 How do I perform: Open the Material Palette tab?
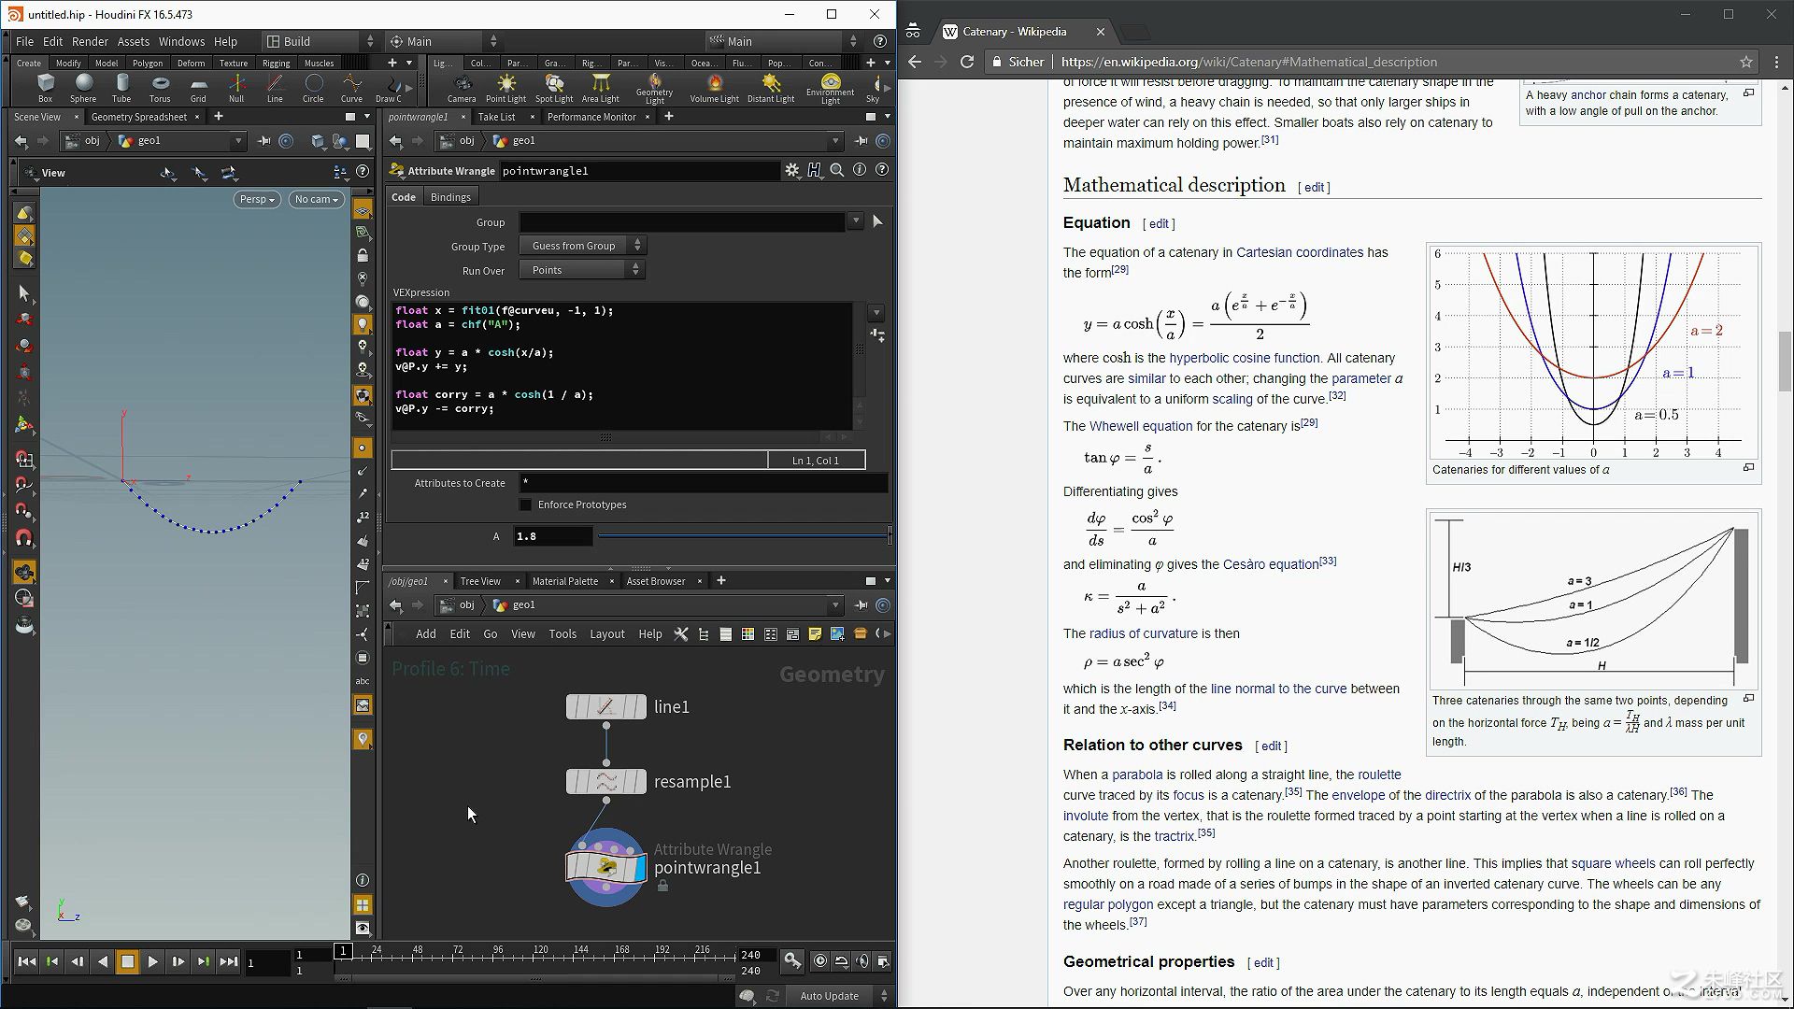click(565, 581)
